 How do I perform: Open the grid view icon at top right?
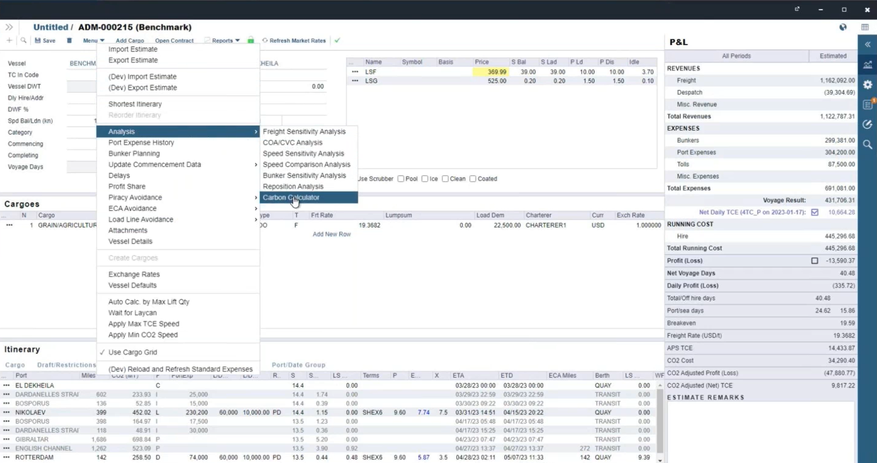point(865,27)
